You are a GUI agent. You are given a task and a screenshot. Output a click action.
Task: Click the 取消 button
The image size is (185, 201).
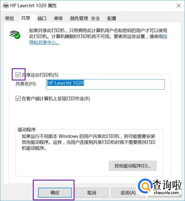(92, 193)
